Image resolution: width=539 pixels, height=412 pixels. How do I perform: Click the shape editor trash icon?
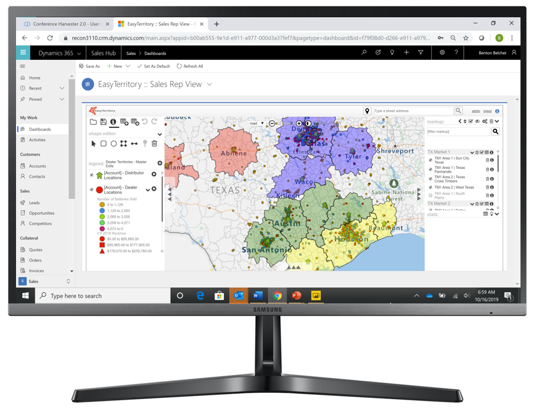click(x=154, y=144)
